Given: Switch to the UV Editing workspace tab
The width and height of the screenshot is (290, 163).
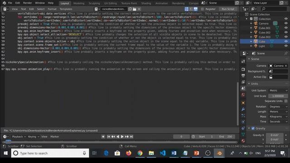Looking at the screenshot, I should pyautogui.click(x=111, y=3).
